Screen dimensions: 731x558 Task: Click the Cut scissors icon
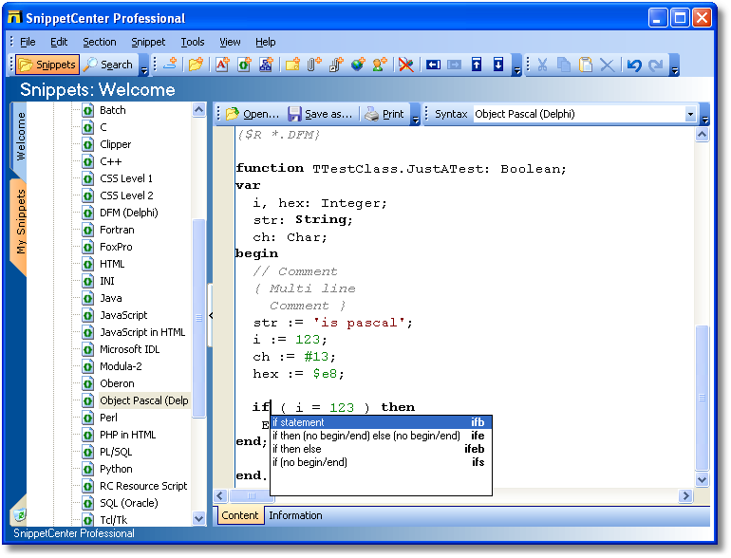coord(542,65)
